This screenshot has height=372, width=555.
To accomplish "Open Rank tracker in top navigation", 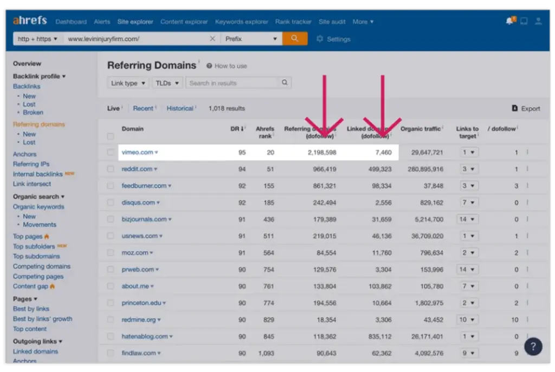I will (x=293, y=22).
